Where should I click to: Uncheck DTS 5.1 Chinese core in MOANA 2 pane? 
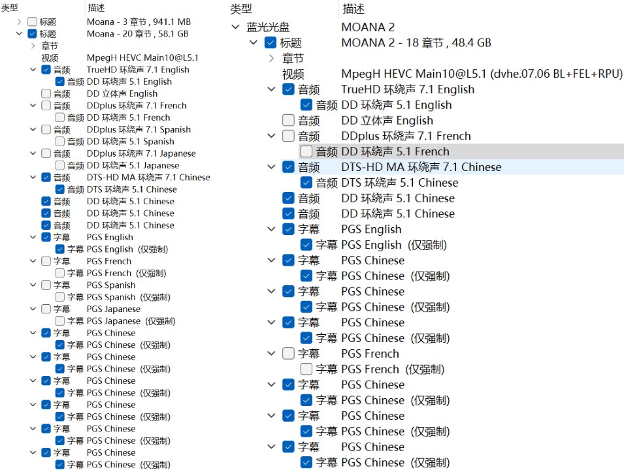click(306, 183)
